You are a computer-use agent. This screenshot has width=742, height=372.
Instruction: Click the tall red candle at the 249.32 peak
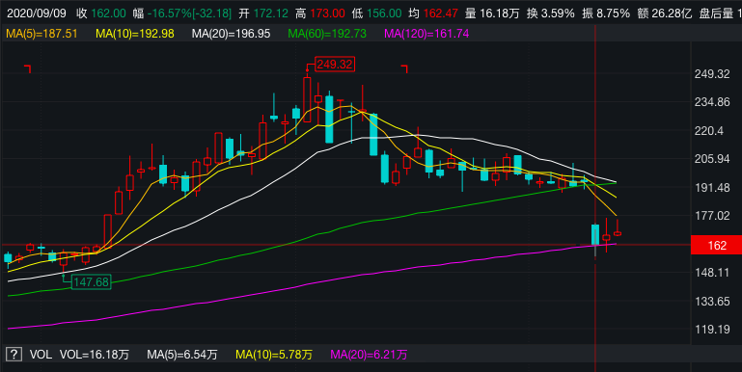307,99
